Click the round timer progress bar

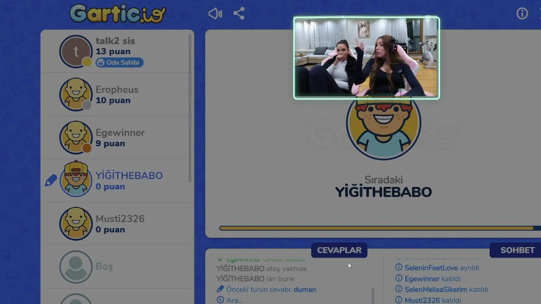point(380,228)
